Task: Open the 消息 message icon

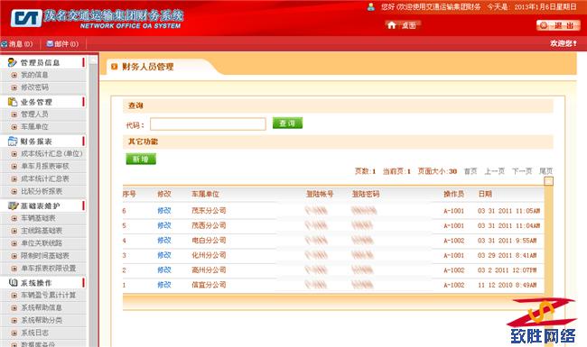Action: [5, 44]
